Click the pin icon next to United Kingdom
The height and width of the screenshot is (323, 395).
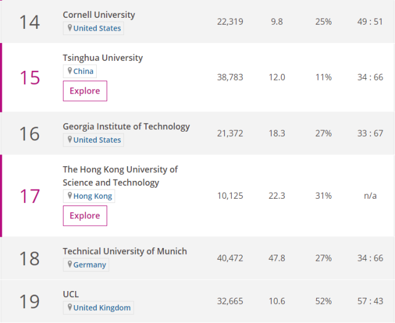70,308
